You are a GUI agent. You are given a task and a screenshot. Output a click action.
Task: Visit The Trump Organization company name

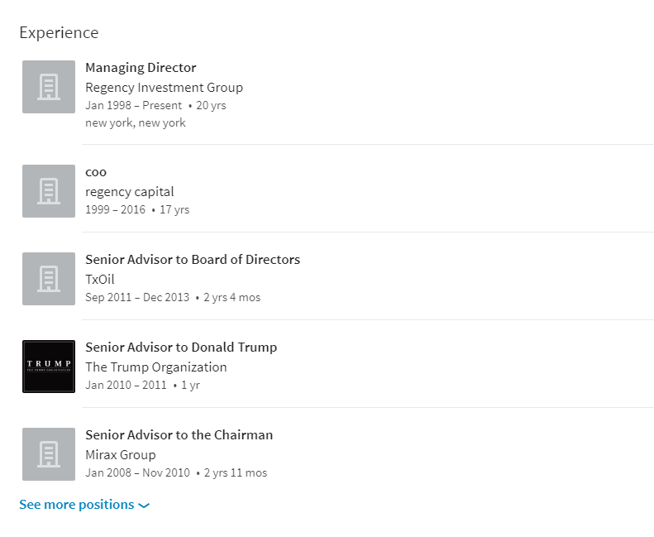click(156, 367)
